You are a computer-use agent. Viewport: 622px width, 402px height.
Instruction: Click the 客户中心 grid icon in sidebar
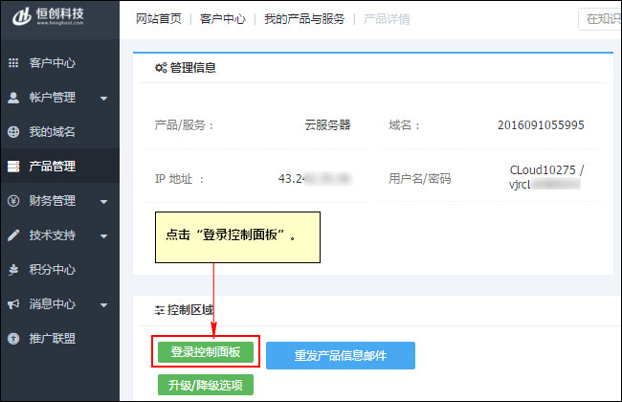[13, 63]
